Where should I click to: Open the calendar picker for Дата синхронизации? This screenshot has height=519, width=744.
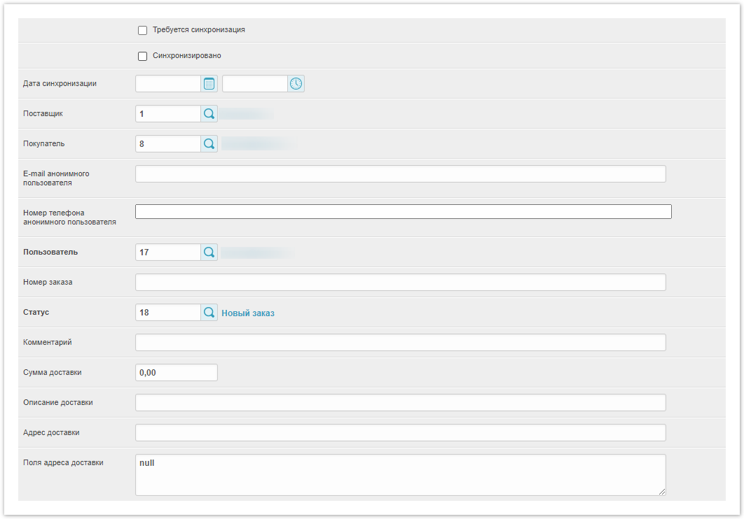coord(209,84)
